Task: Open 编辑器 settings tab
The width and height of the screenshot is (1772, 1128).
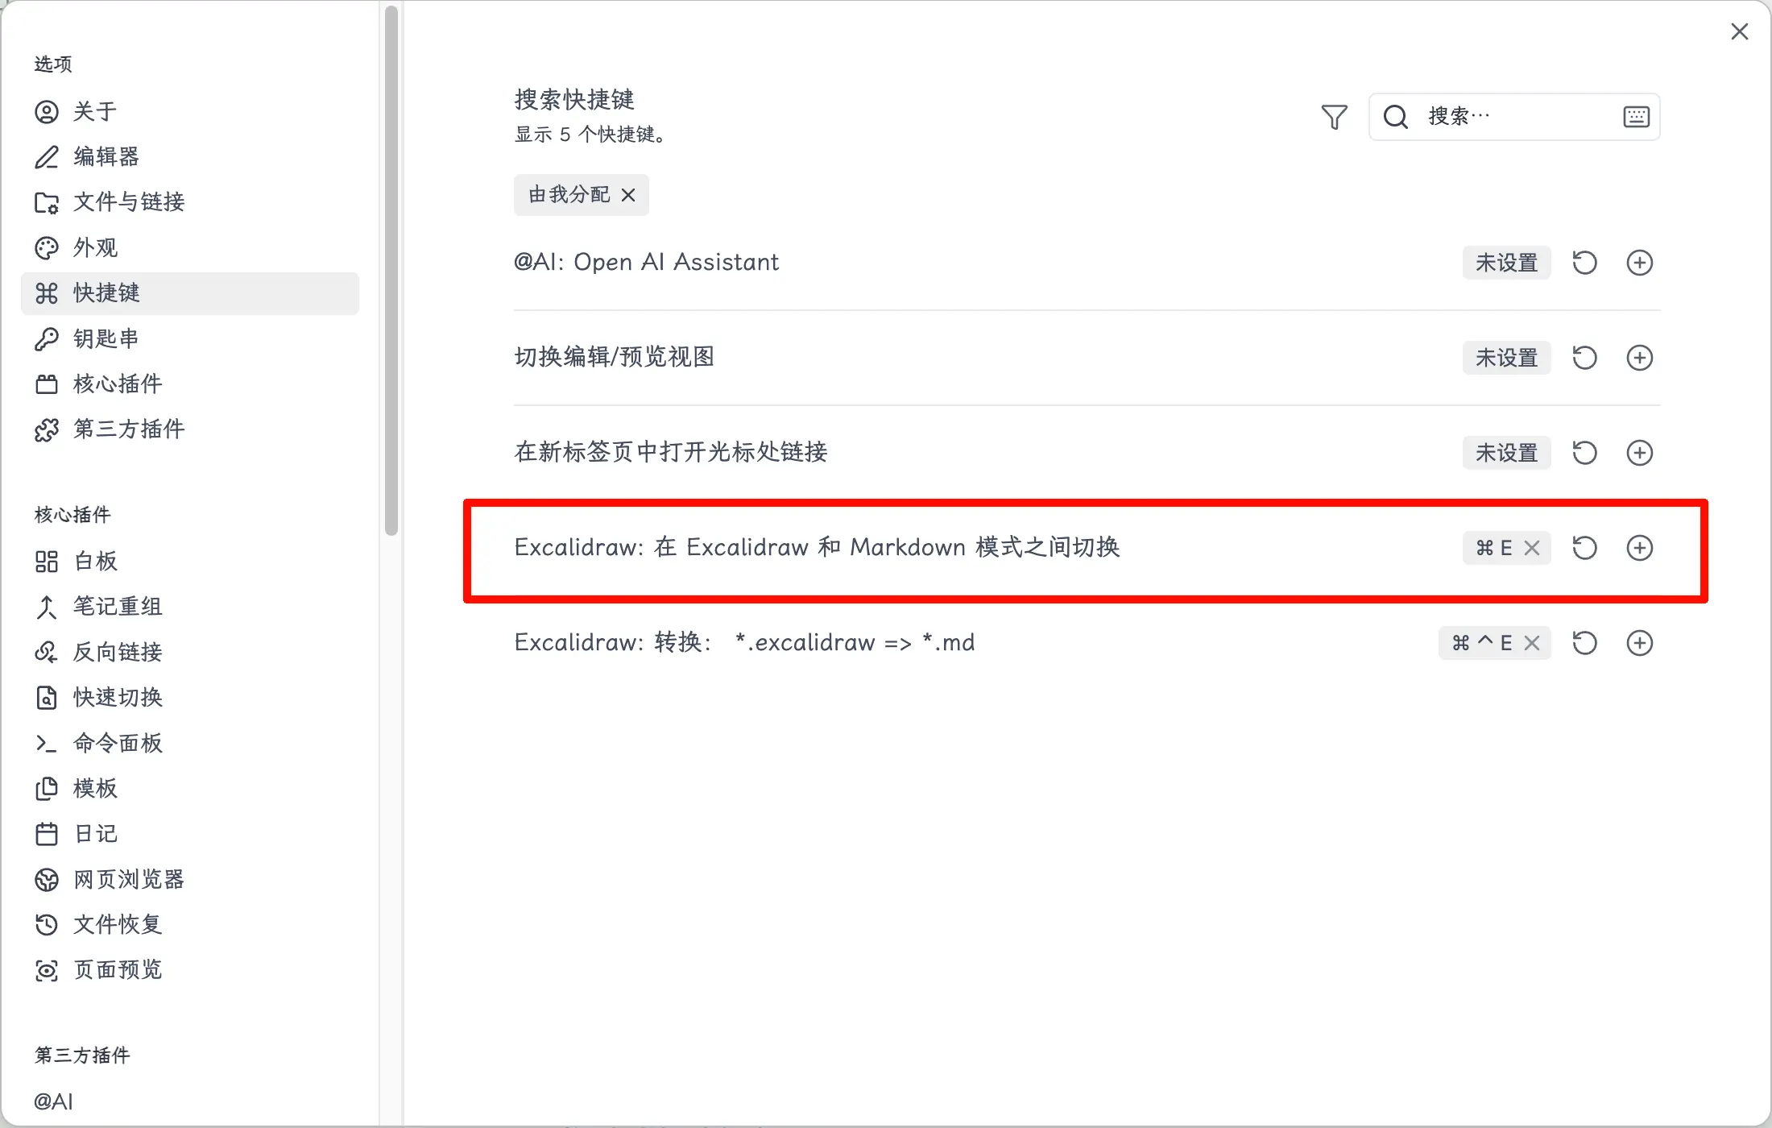Action: click(x=106, y=156)
